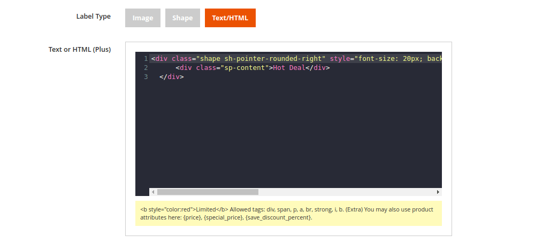
Task: Click the "Label Type" field label
Action: [x=94, y=17]
